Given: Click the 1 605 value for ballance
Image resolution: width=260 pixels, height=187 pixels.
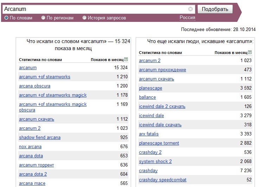Looking at the screenshot, I should [x=246, y=97].
